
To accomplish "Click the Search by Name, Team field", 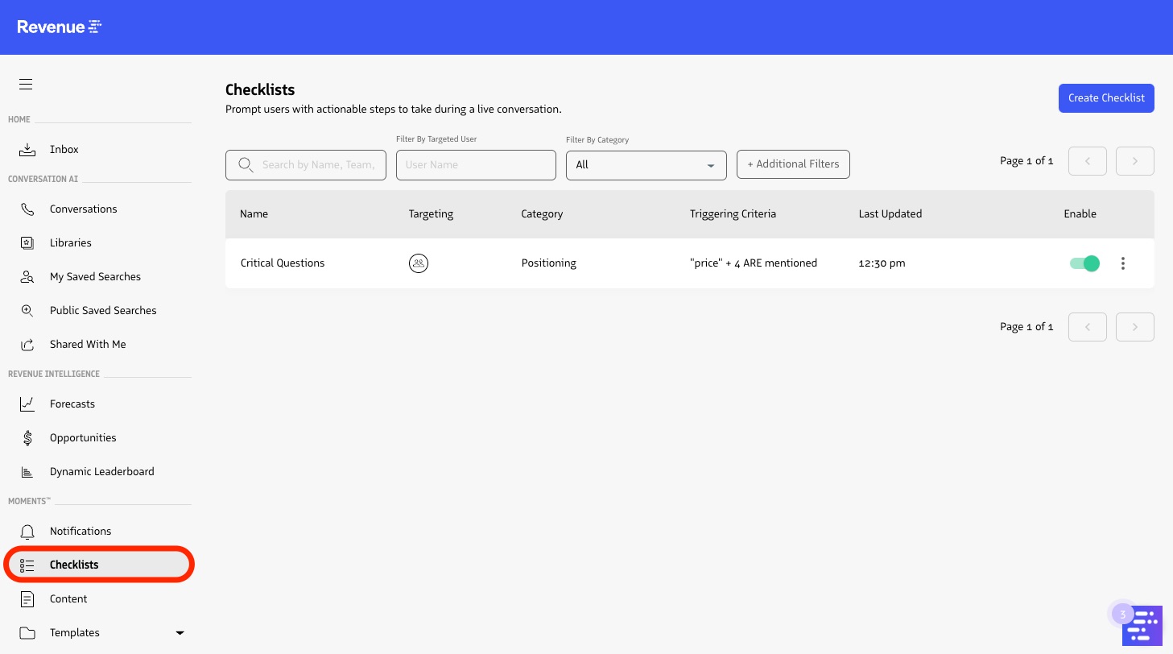I will (x=306, y=164).
